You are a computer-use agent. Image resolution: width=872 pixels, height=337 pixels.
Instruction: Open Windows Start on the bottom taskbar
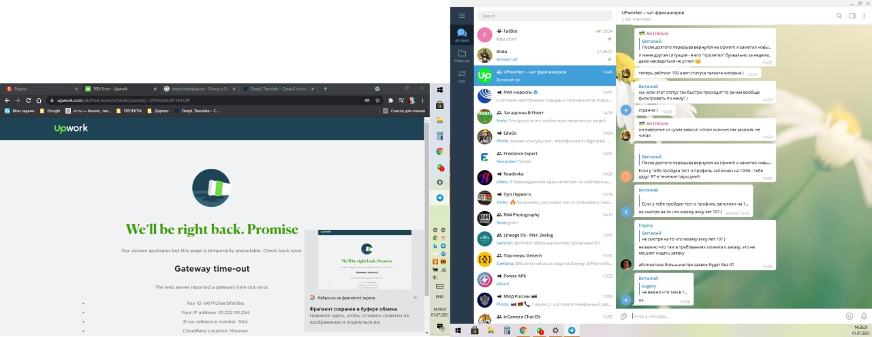coord(457,330)
